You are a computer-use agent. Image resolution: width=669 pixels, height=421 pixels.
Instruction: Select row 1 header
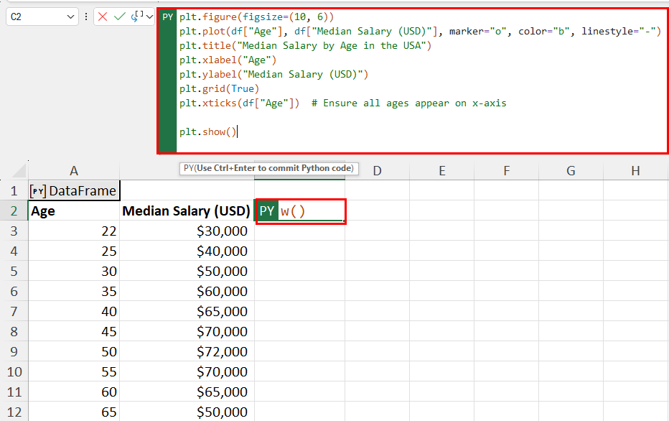14,191
